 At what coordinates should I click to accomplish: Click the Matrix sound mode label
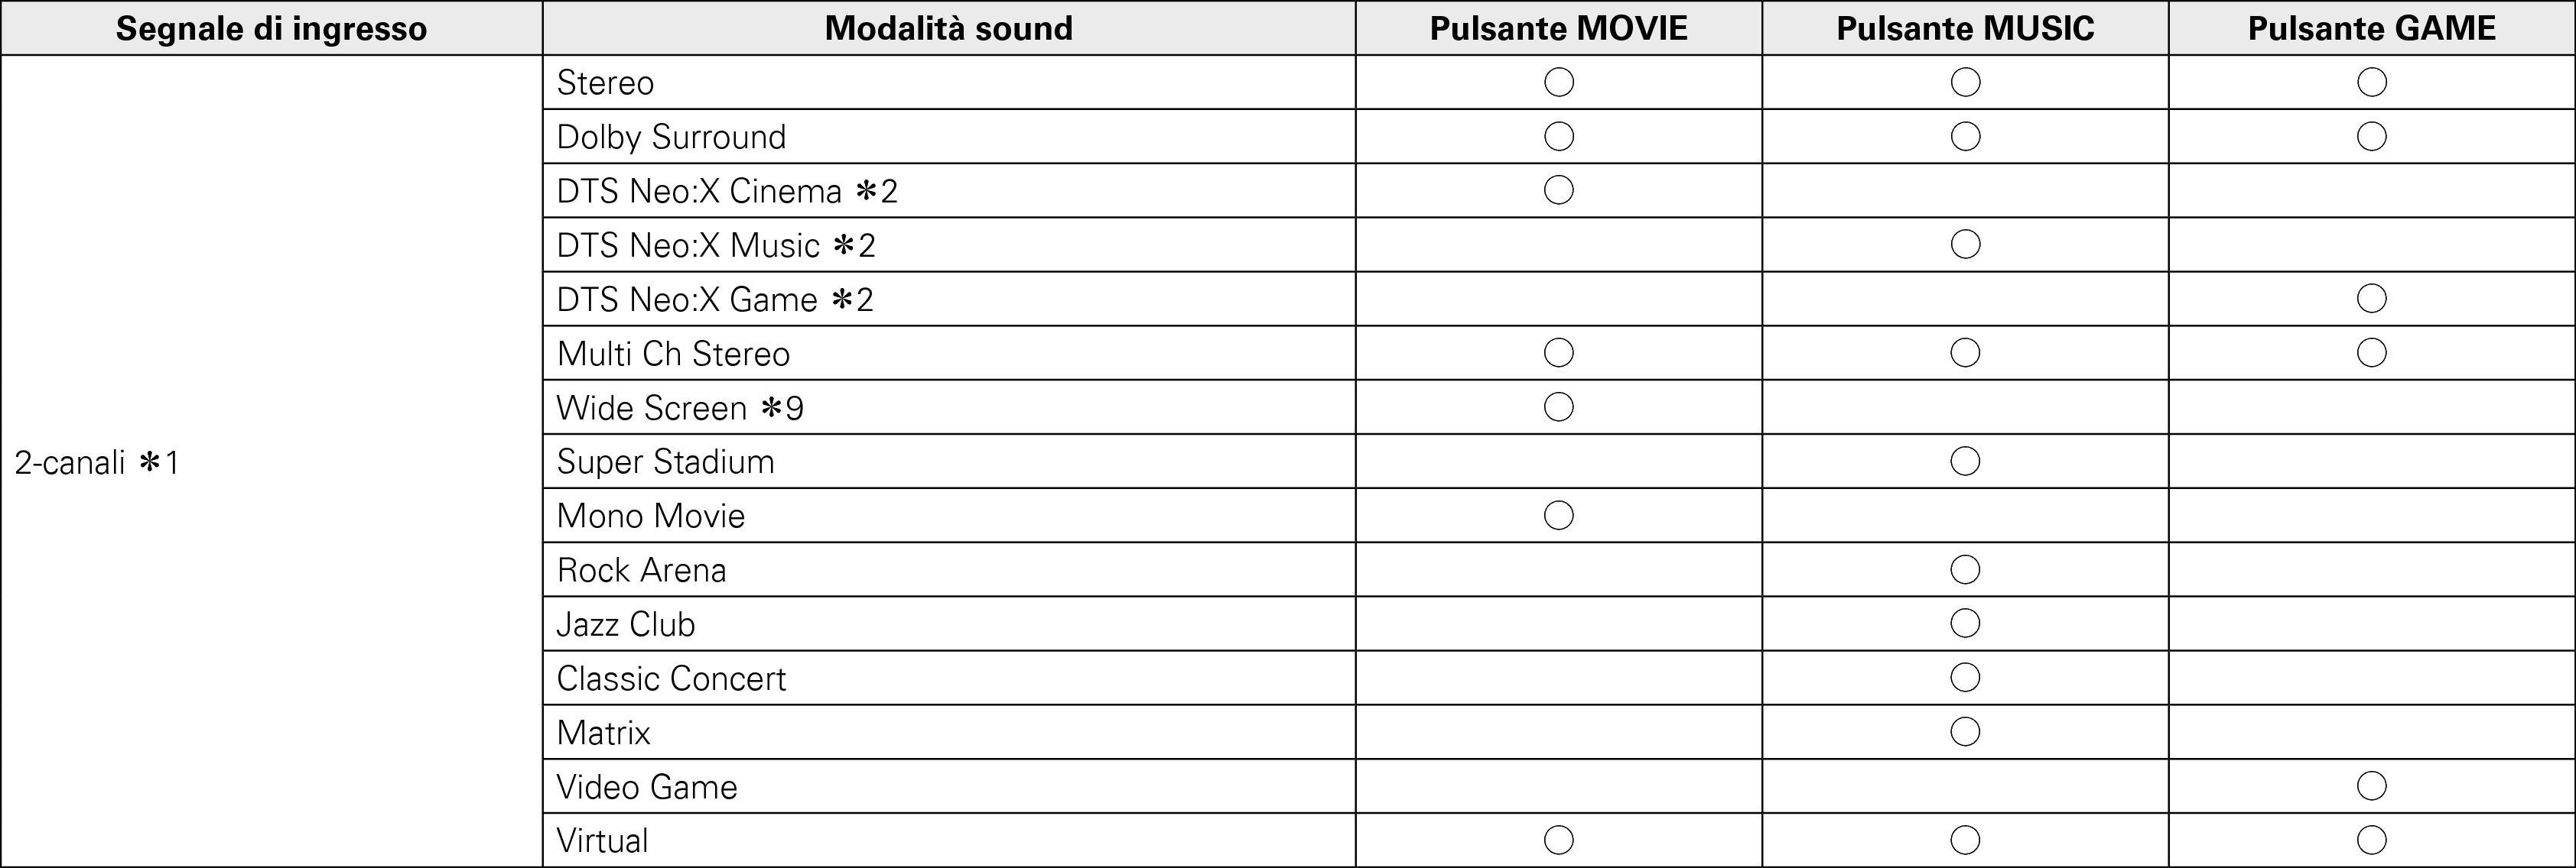point(603,732)
